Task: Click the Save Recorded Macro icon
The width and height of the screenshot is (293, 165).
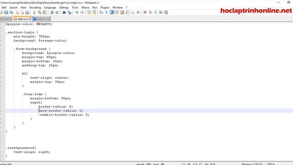Action: [166, 12]
